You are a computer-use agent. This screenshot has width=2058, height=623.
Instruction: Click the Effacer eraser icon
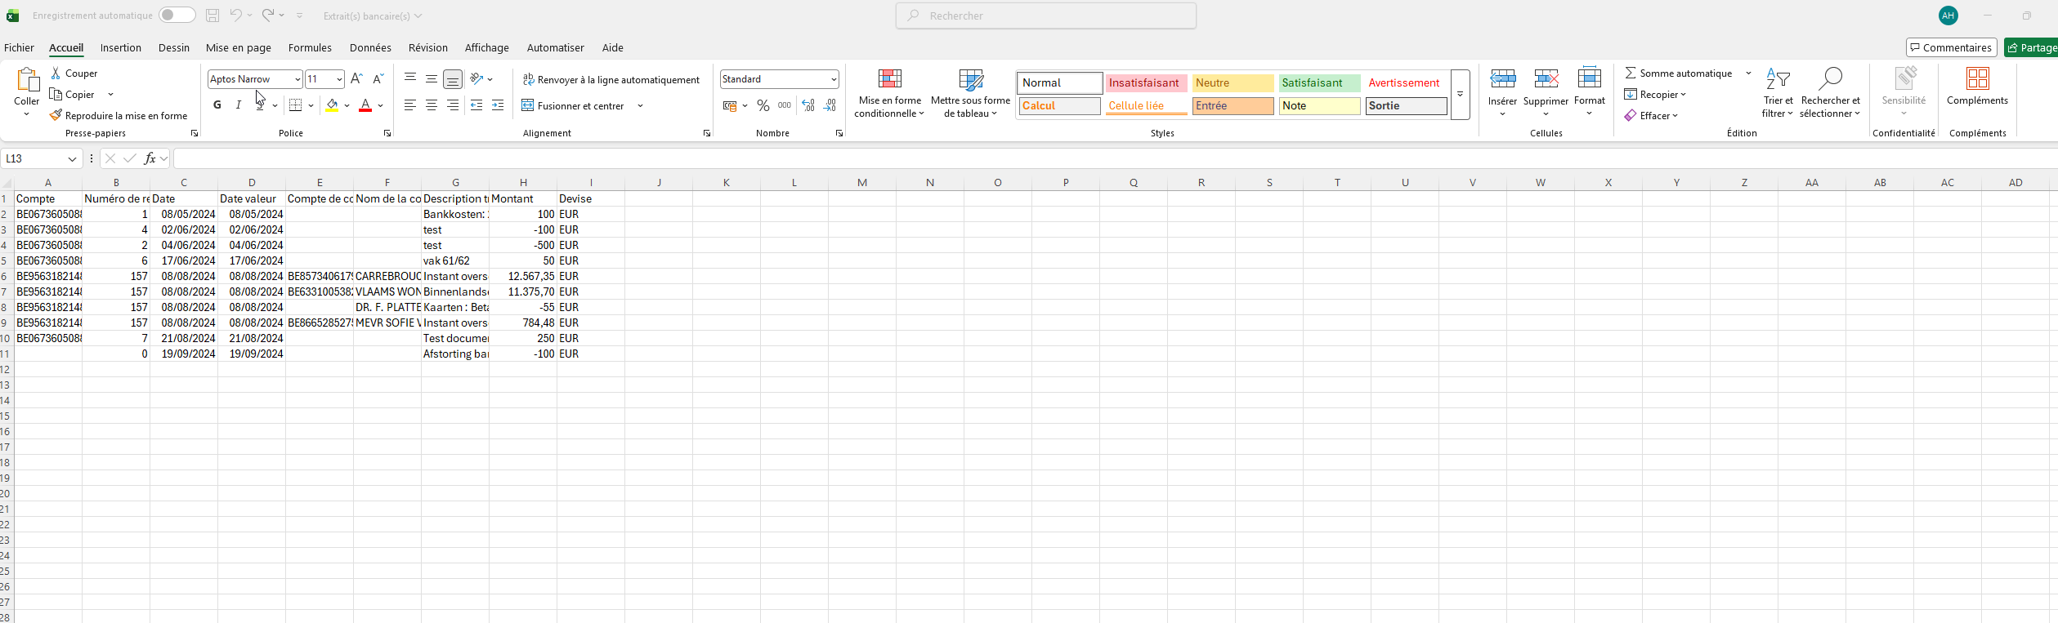coord(1631,116)
